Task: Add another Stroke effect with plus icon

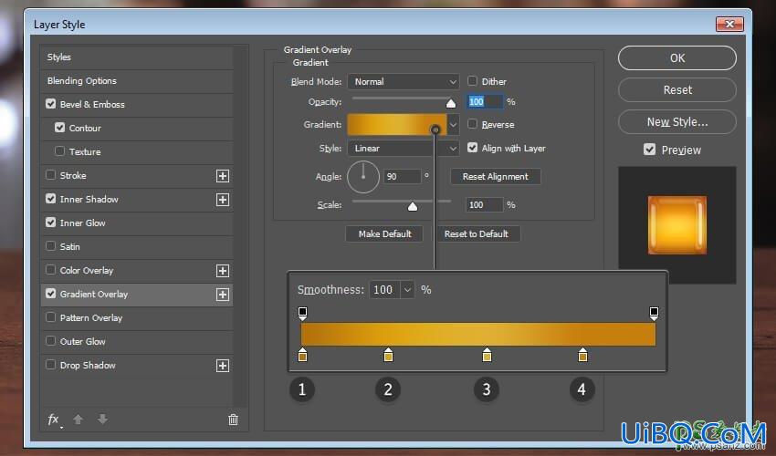Action: click(223, 176)
